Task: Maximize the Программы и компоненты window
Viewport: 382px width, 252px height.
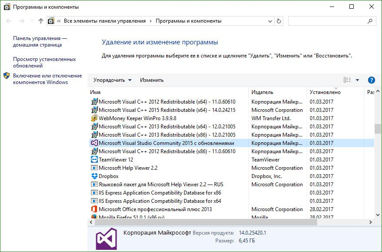Action: pos(352,7)
